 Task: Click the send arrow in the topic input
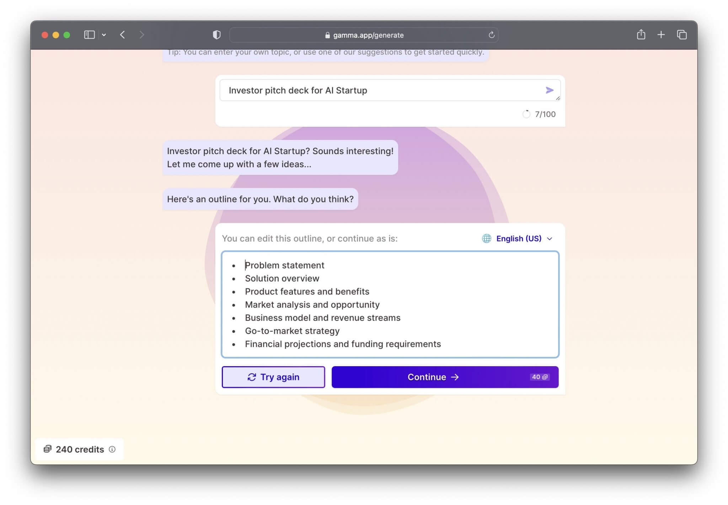550,90
